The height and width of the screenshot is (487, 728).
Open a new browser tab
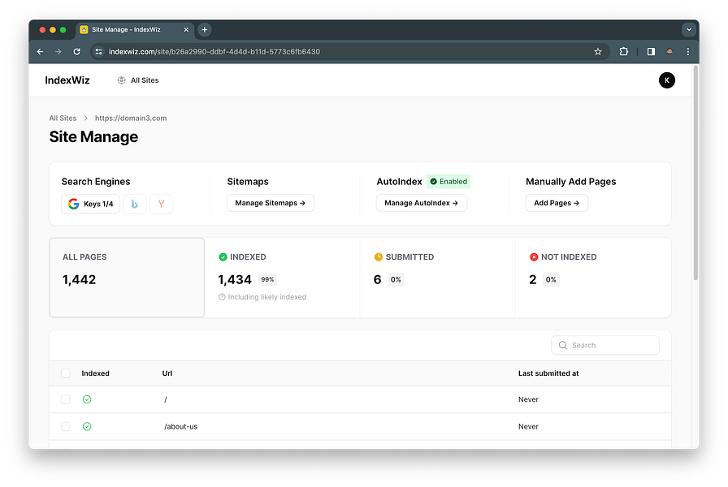[x=205, y=29]
